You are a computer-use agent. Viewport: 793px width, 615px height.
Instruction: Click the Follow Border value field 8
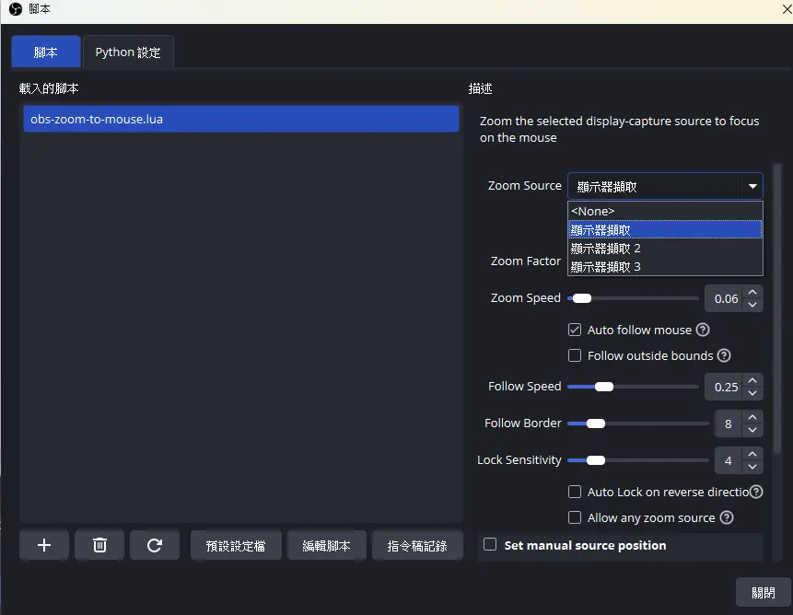(x=729, y=424)
